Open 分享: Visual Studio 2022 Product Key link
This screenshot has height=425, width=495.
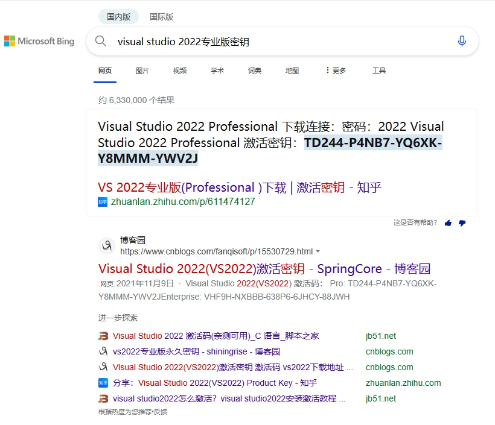click(215, 383)
